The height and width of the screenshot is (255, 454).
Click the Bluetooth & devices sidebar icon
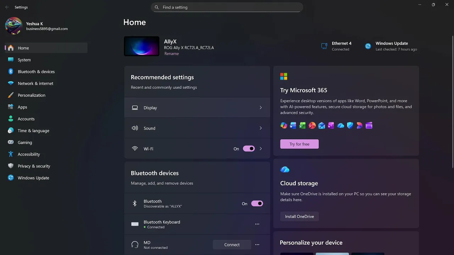[x=11, y=72]
